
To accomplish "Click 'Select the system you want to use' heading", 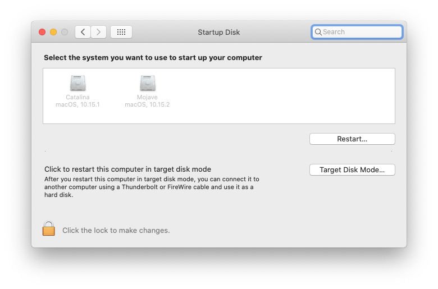I will point(153,58).
